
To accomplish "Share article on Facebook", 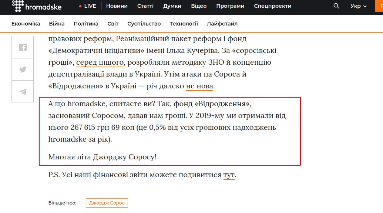I will click(23, 47).
